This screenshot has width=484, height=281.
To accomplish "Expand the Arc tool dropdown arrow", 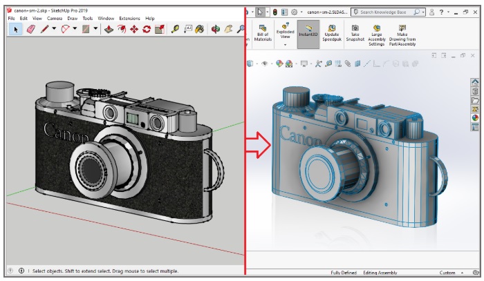I will (75, 29).
